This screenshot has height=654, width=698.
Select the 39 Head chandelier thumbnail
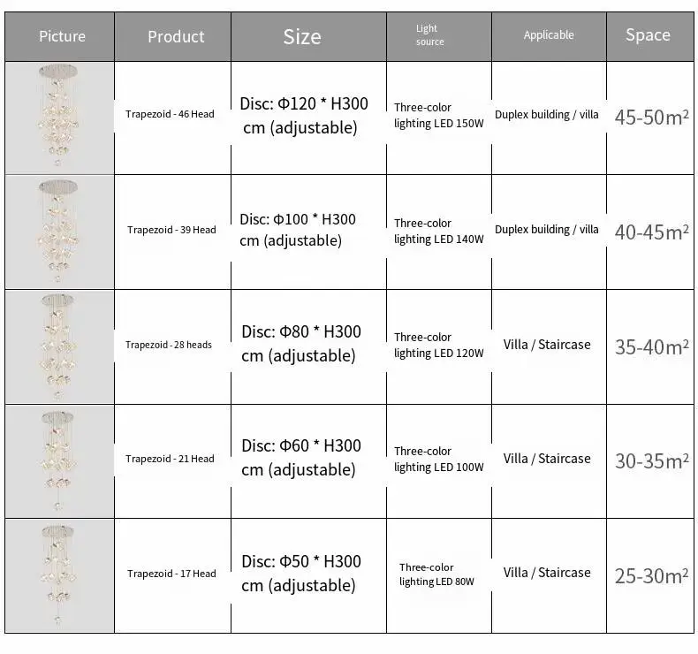60,232
